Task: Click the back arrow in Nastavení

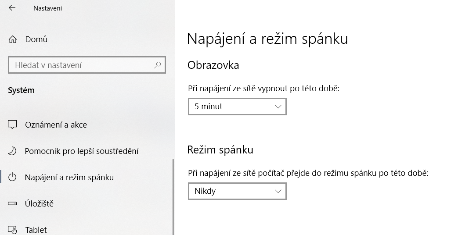Action: point(12,8)
